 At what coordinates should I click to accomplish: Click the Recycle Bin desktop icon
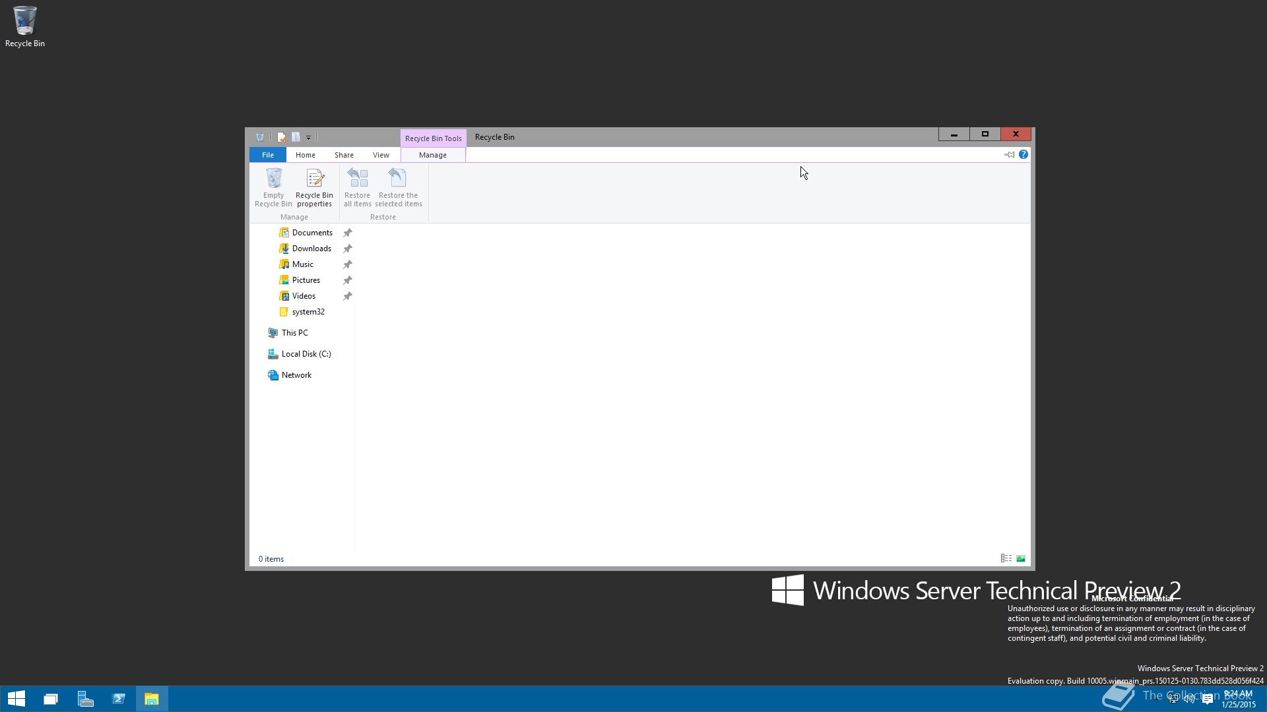(25, 27)
